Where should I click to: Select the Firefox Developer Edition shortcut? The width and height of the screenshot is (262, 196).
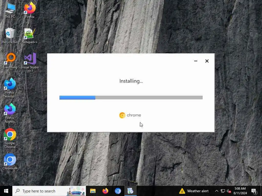tap(10, 88)
